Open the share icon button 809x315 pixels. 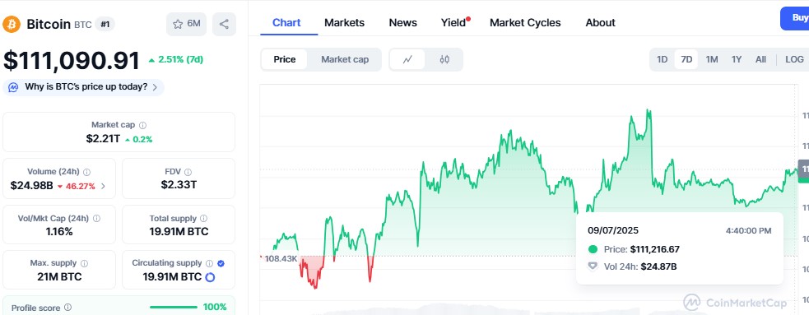[x=224, y=24]
